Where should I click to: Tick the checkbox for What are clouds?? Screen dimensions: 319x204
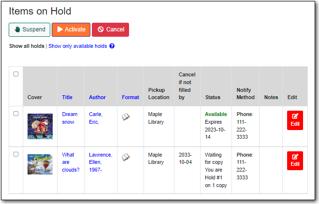[16, 154]
